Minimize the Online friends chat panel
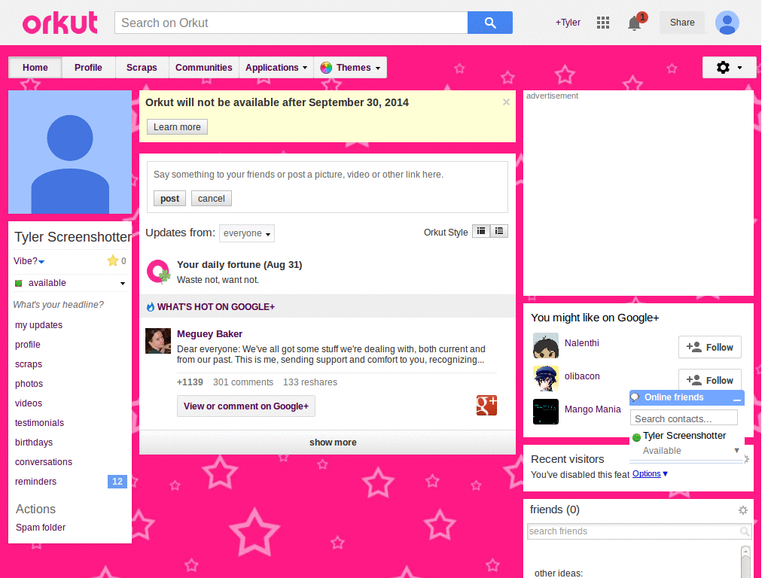The image size is (771, 578). click(x=736, y=399)
